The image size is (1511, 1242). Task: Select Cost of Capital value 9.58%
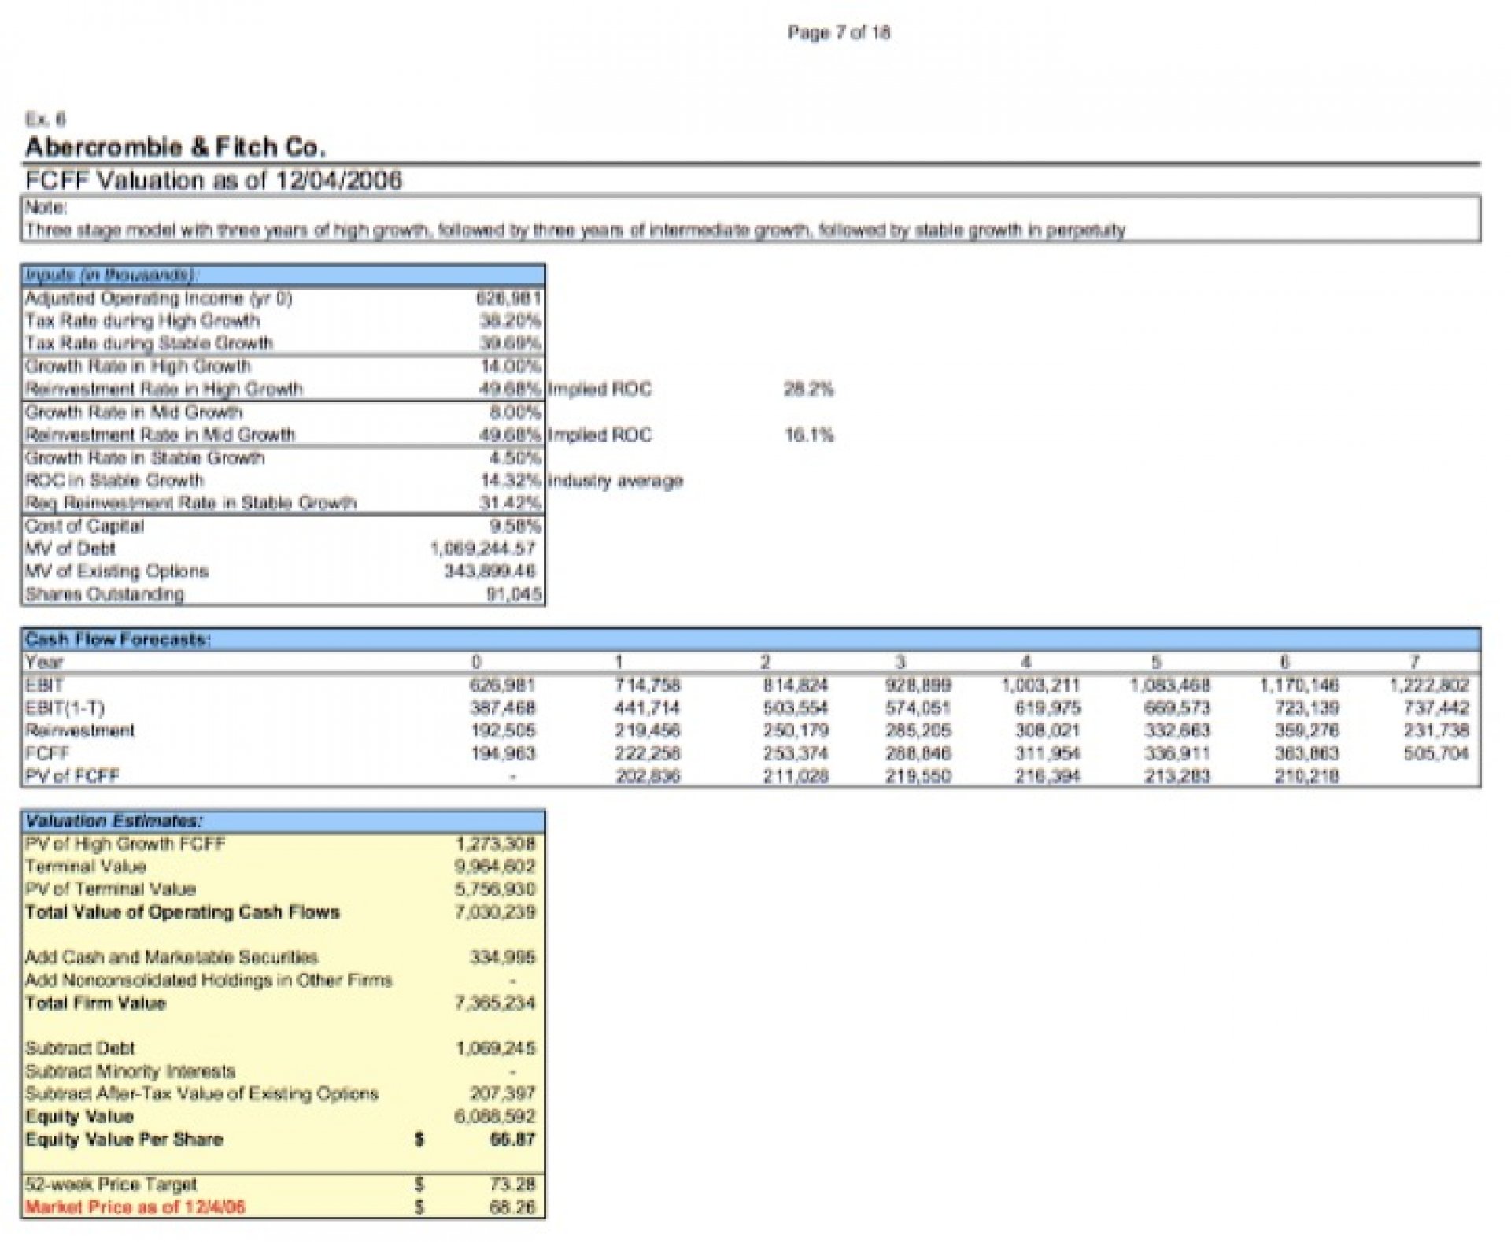515,526
